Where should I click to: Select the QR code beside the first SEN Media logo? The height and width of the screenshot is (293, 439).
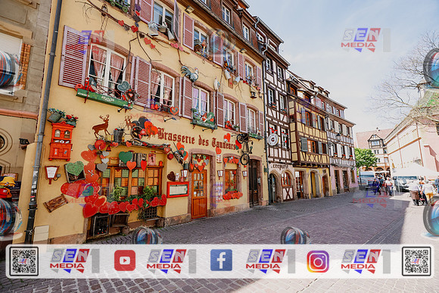[24, 261]
